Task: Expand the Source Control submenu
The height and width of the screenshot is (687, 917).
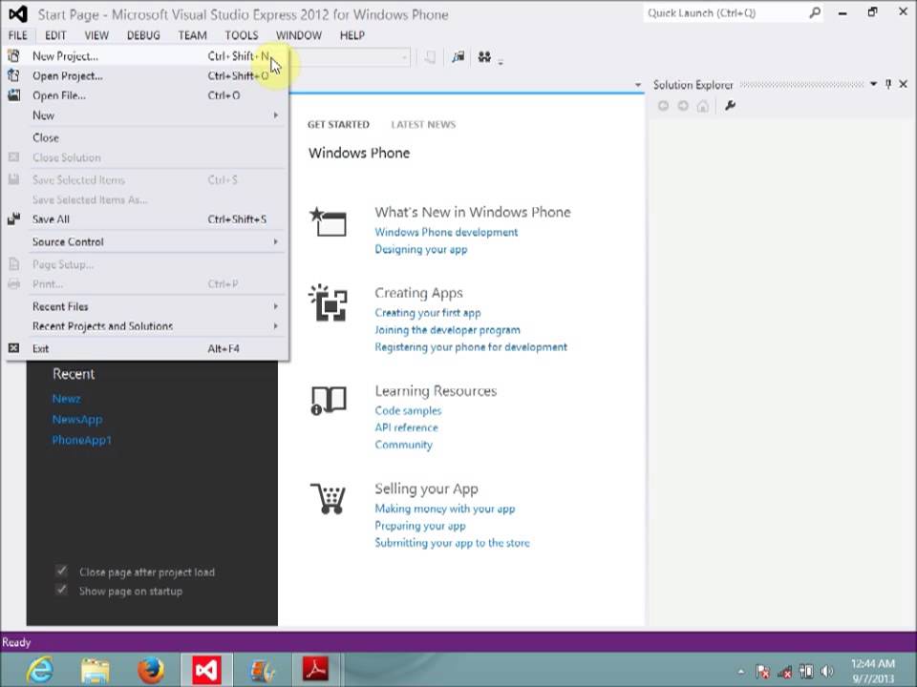Action: pyautogui.click(x=146, y=241)
